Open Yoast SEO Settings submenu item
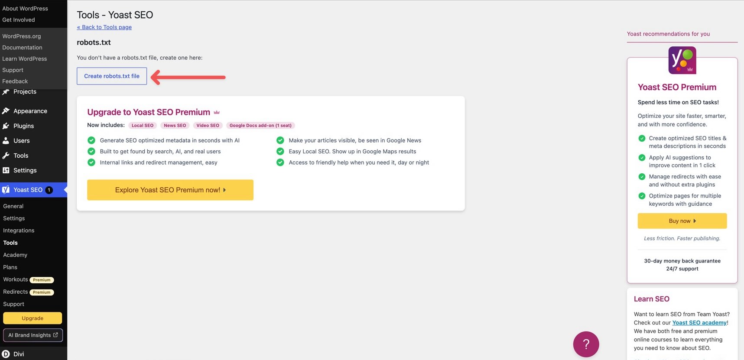Viewport: 744px width, 360px height. [x=14, y=218]
